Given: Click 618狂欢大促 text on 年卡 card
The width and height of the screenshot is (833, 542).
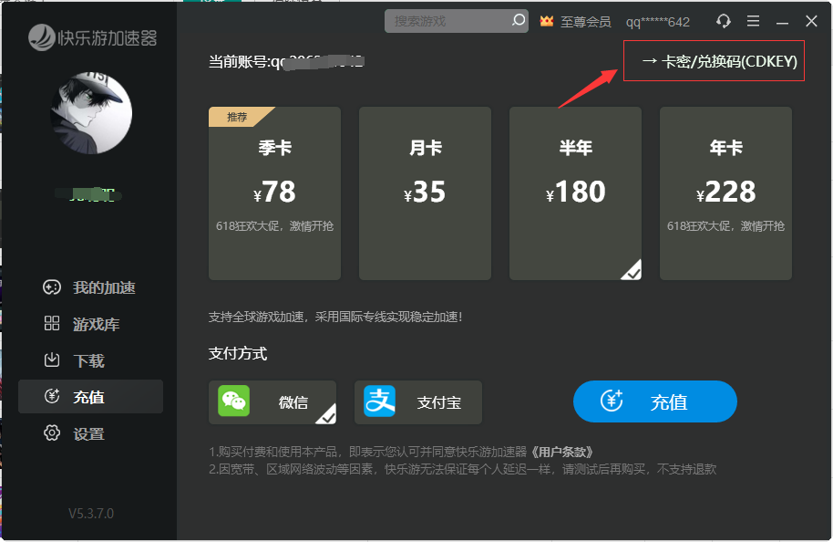Looking at the screenshot, I should click(725, 226).
